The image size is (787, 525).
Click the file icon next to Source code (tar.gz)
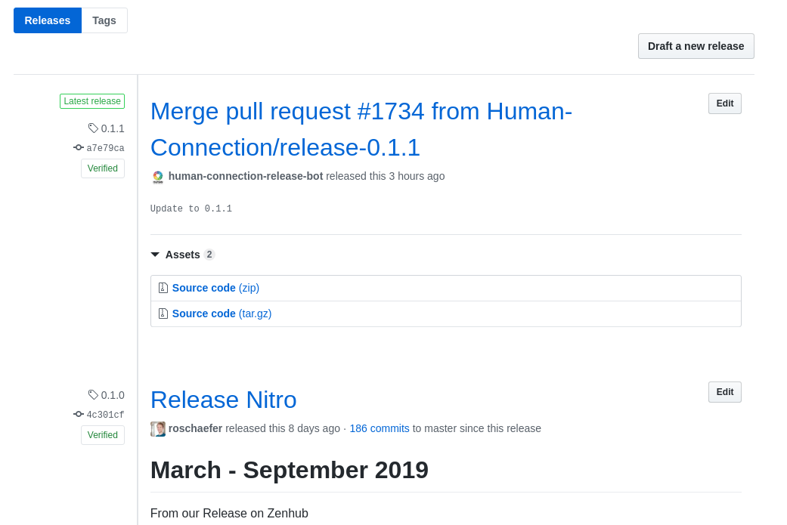click(x=163, y=313)
